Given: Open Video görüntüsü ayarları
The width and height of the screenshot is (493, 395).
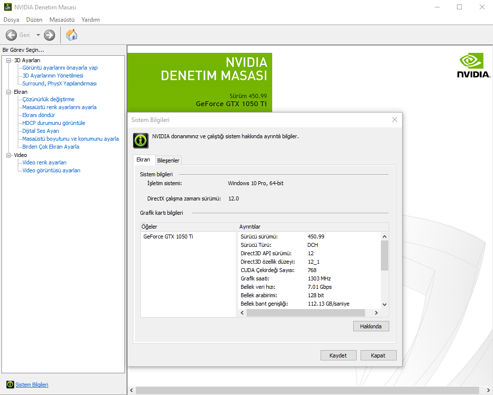Looking at the screenshot, I should [x=51, y=170].
